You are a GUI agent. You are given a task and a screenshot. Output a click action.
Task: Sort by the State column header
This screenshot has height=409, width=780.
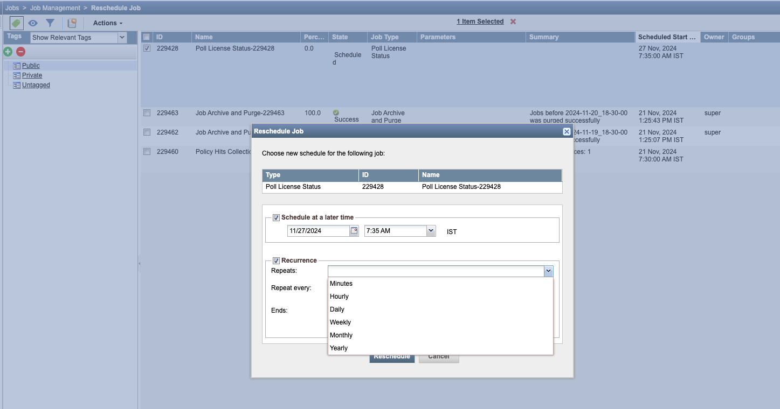tap(348, 37)
